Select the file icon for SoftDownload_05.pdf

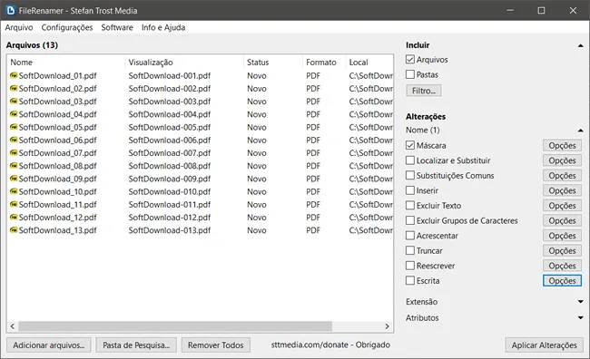tap(14, 127)
